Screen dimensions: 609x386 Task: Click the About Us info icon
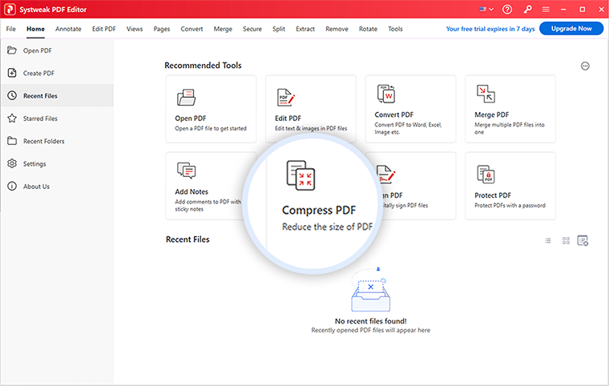point(12,186)
